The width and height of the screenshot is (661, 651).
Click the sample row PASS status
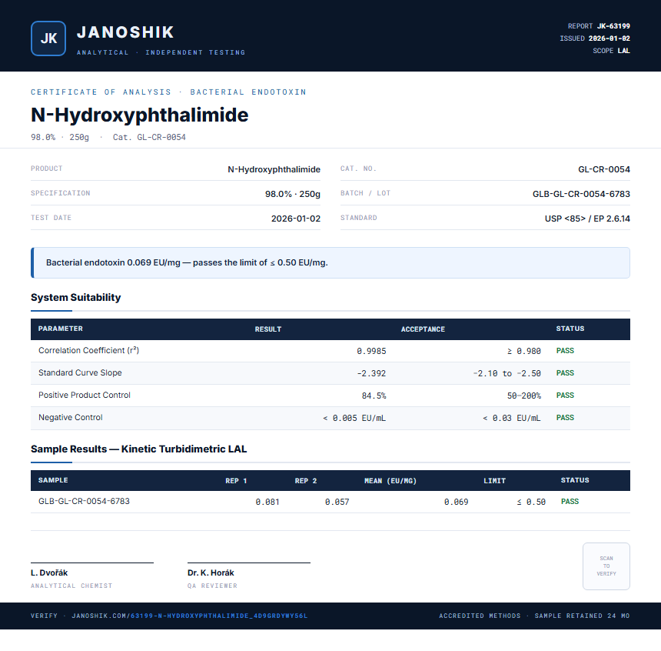(x=570, y=502)
